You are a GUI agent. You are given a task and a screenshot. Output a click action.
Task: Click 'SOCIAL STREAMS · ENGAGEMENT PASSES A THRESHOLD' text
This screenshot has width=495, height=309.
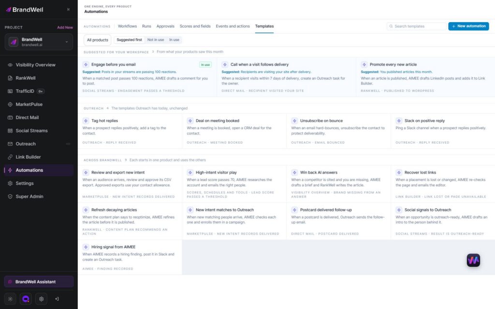click(133, 91)
